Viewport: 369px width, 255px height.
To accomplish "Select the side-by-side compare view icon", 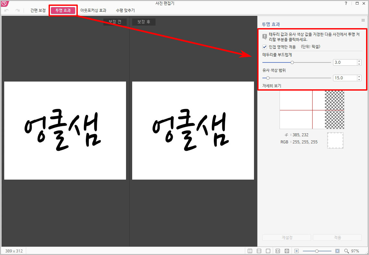I will point(250,250).
